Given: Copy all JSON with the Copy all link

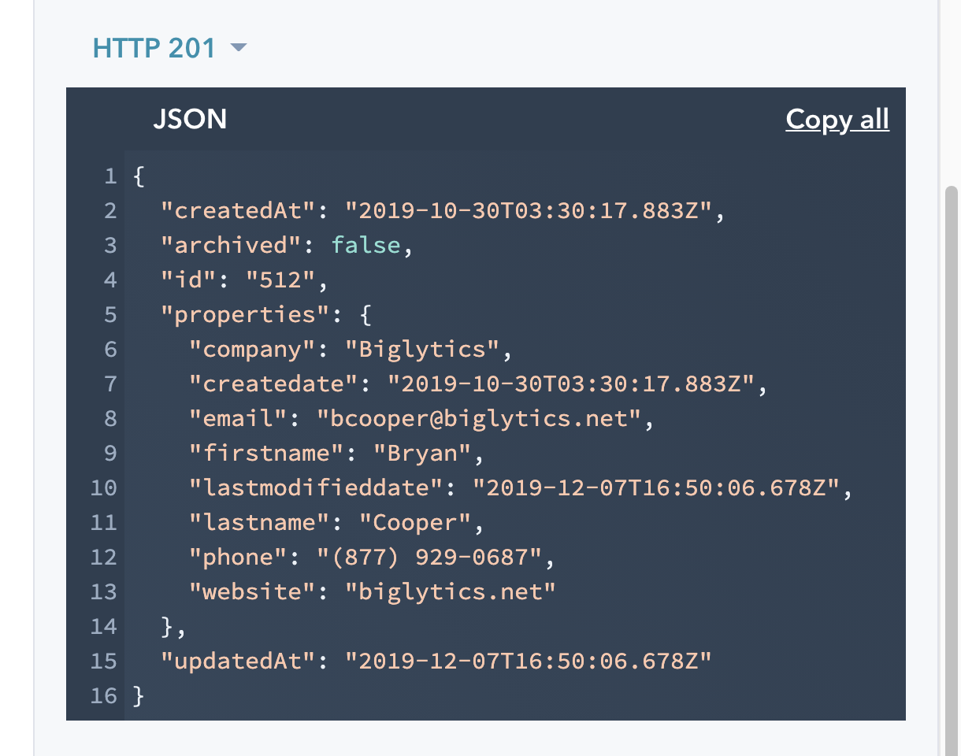Looking at the screenshot, I should click(837, 119).
